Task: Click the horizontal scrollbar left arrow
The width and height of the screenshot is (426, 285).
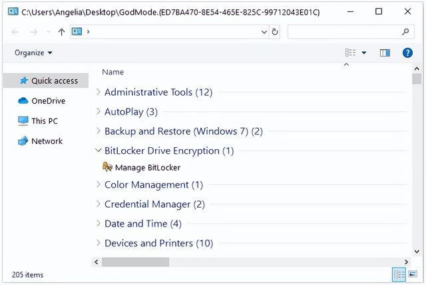Action: 97,262
